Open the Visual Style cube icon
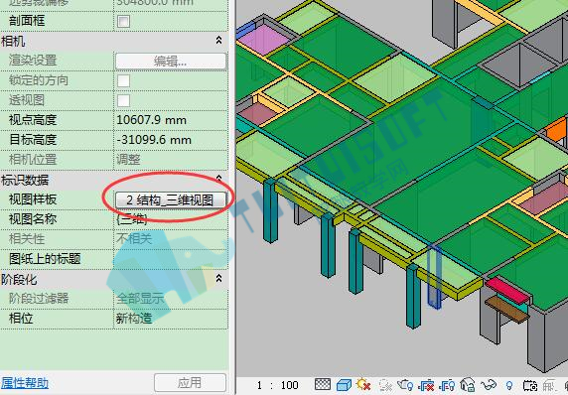 (x=344, y=384)
